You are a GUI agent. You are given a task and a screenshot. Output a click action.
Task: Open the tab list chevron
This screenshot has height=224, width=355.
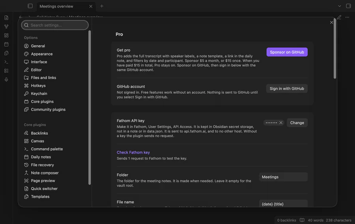click(339, 6)
